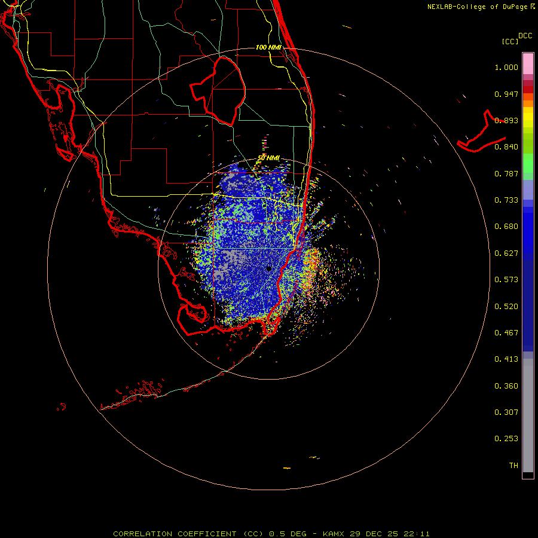Click the black radar site dot at KAMX
This screenshot has width=538, height=538.
point(269,268)
